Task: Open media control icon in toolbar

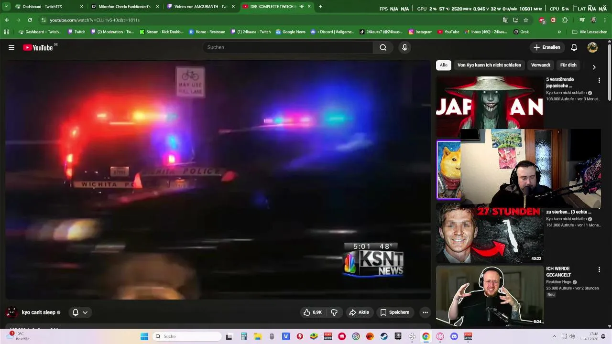Action: (x=582, y=20)
